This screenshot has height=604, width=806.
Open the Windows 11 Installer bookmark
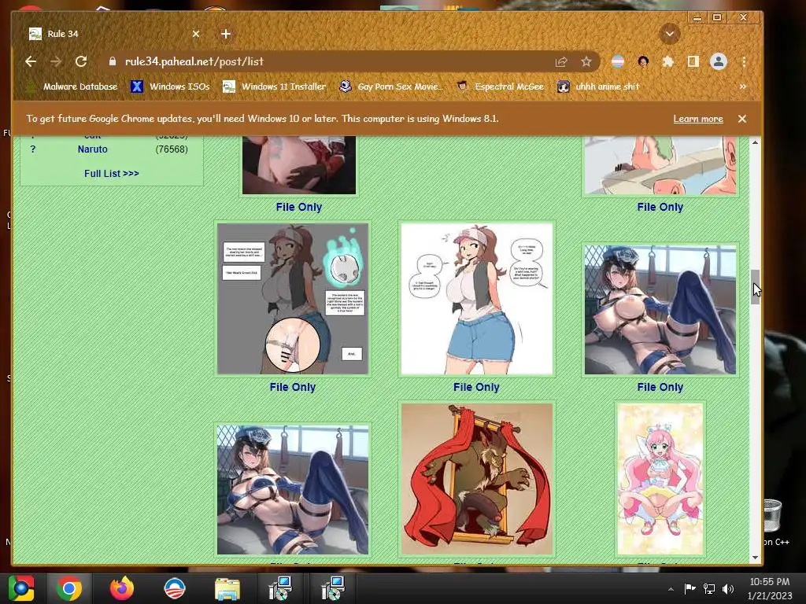(x=275, y=87)
